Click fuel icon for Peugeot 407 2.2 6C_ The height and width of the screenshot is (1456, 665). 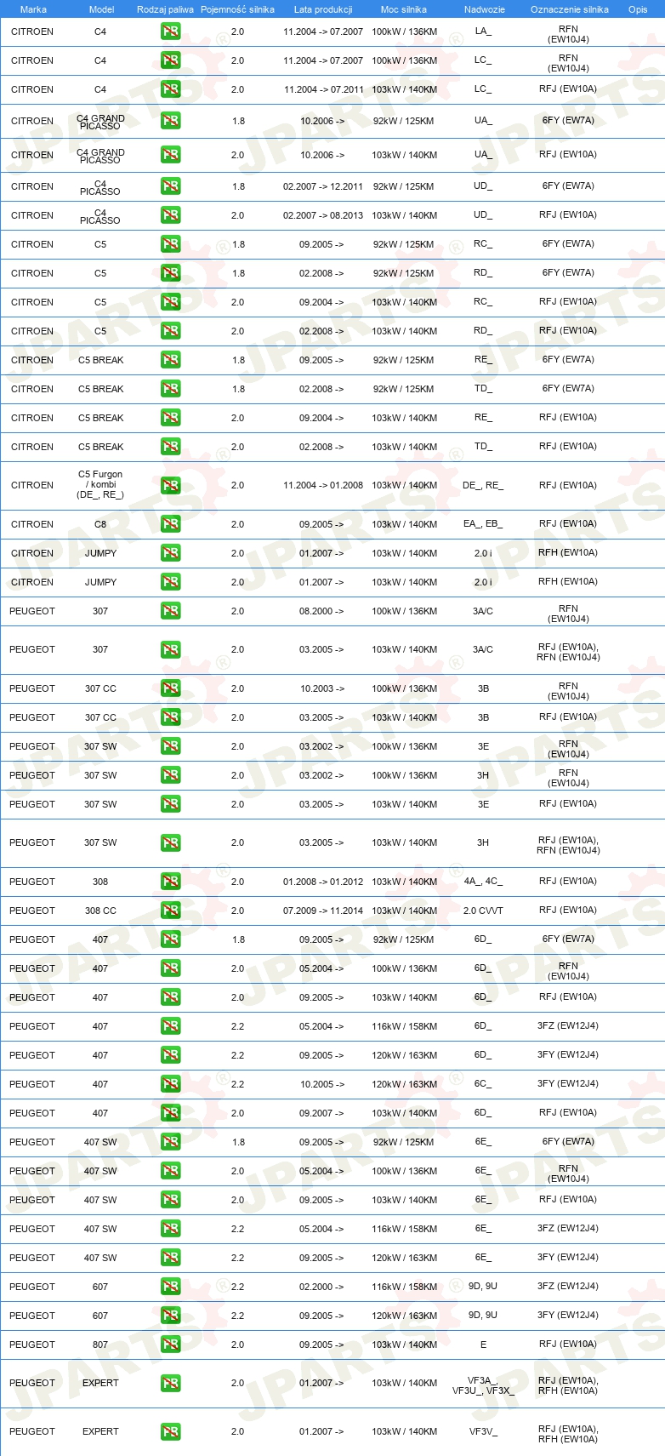pos(171,1084)
